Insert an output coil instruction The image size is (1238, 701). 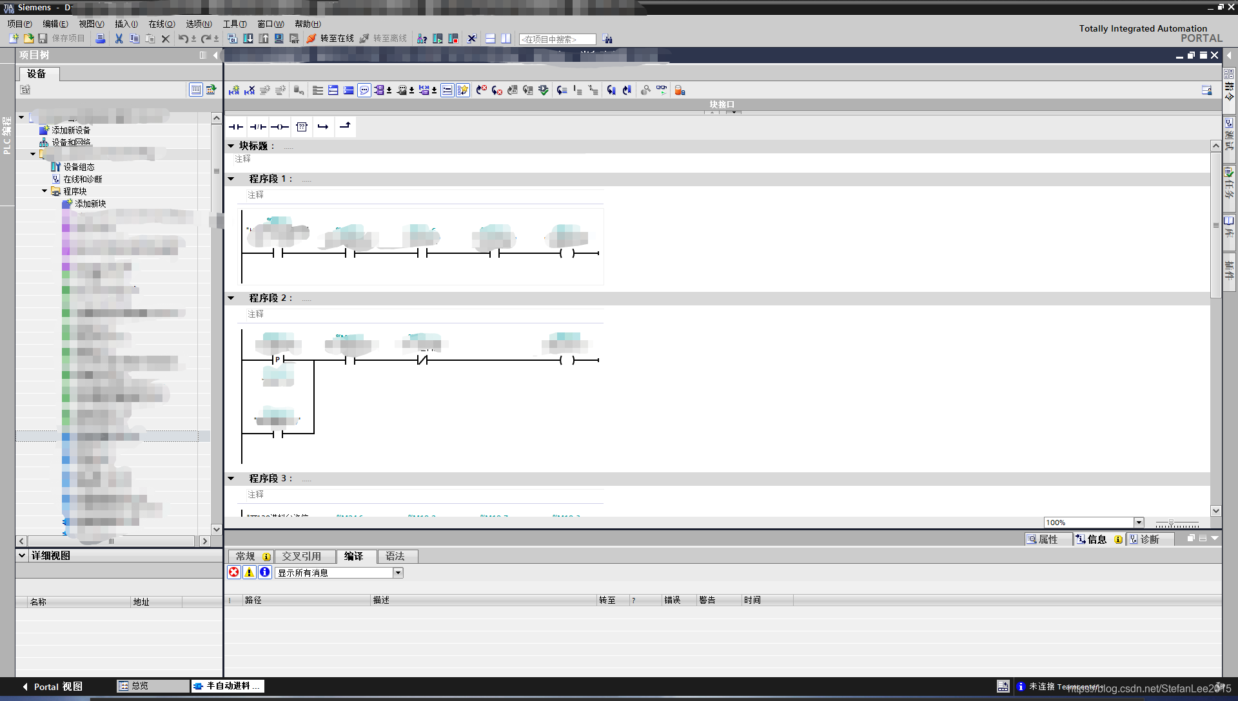click(x=280, y=127)
